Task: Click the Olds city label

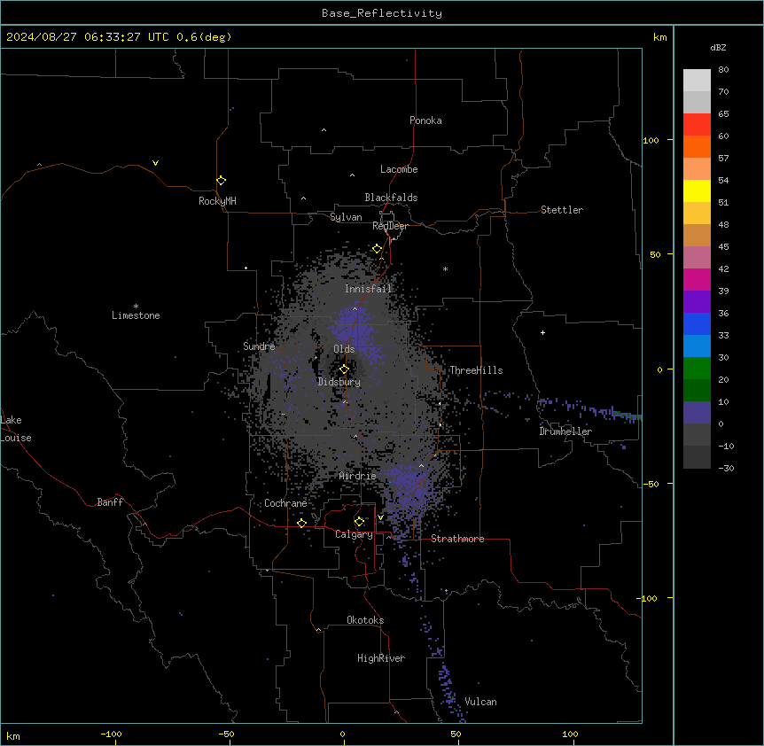Action: (x=344, y=349)
